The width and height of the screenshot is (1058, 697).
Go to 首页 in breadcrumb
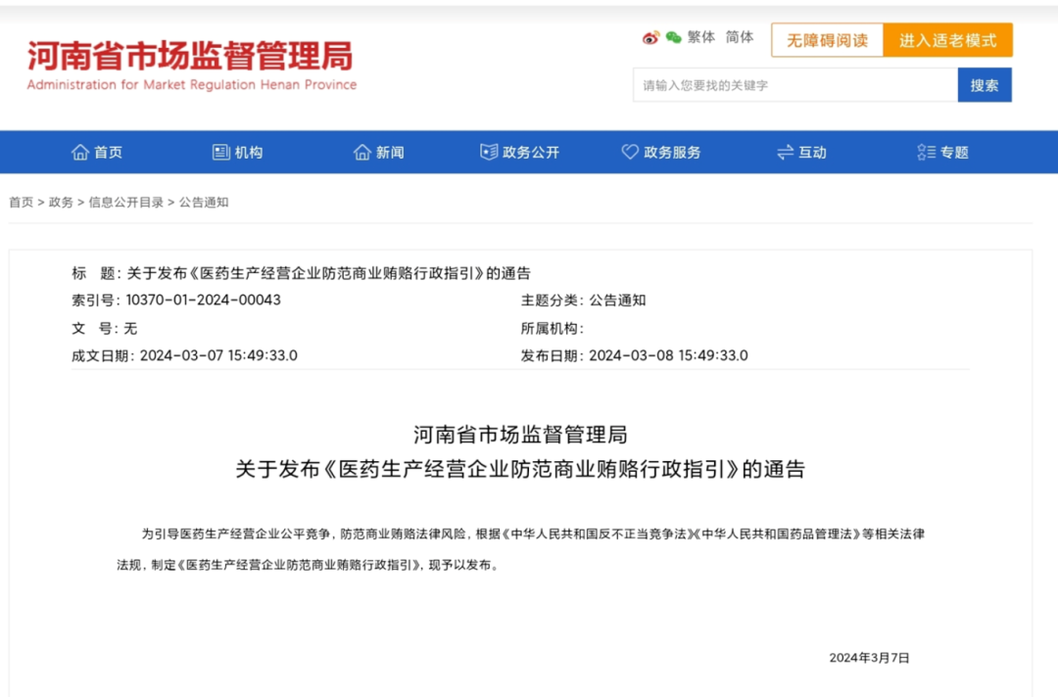[21, 203]
